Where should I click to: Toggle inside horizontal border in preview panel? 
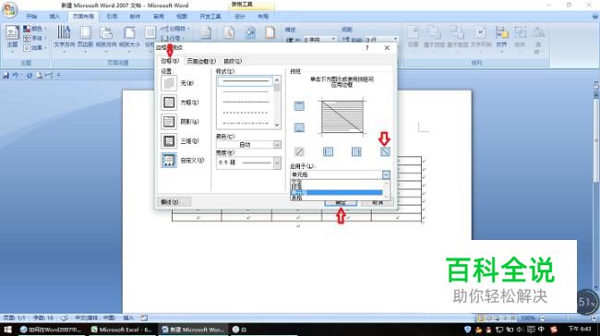click(x=299, y=127)
